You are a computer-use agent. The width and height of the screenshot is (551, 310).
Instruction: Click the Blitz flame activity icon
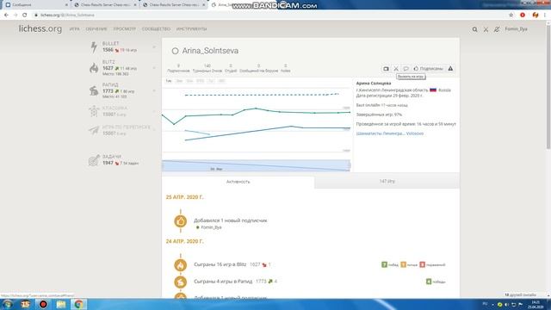(x=180, y=265)
